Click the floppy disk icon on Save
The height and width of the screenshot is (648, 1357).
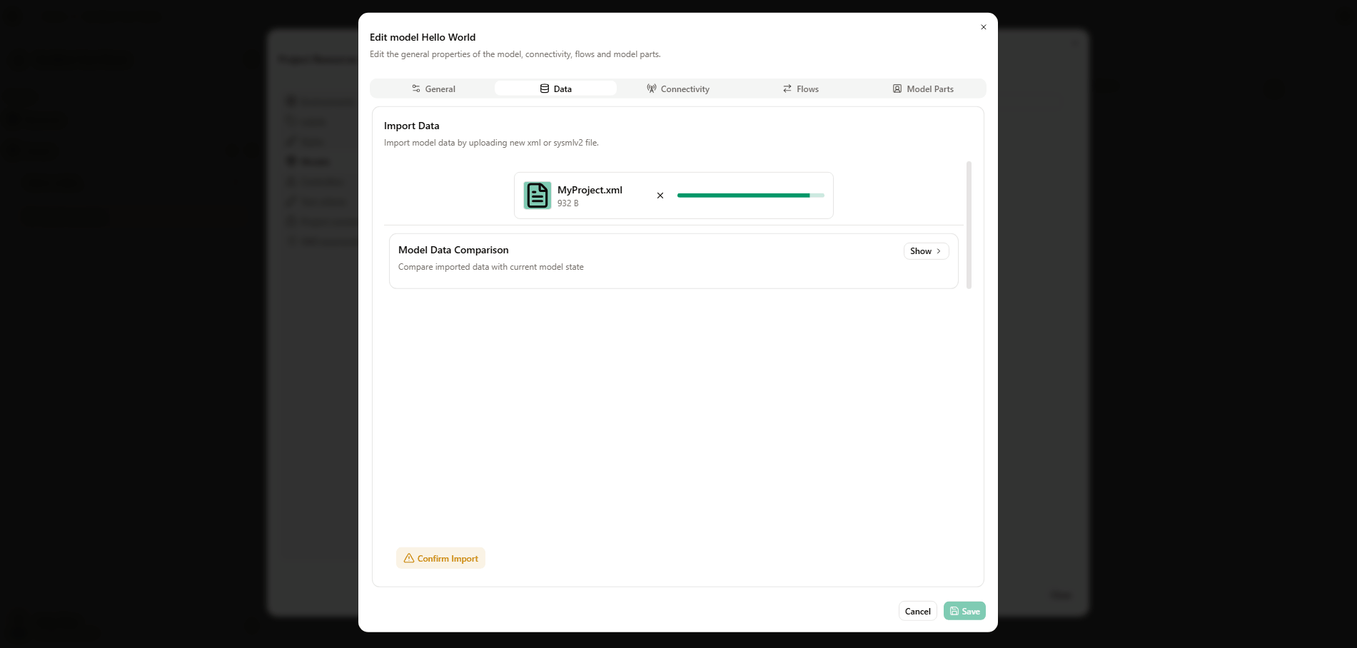tap(954, 611)
